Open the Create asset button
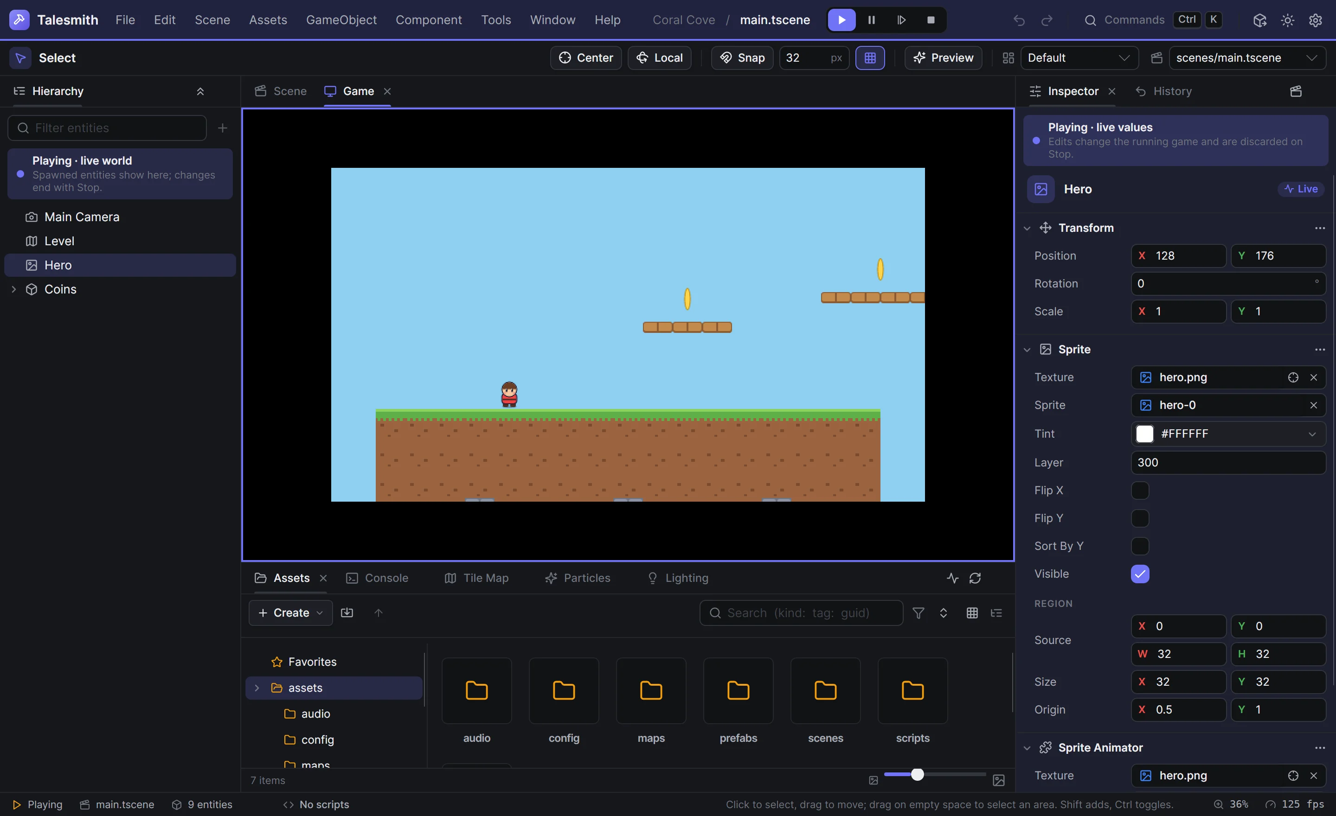 (x=290, y=613)
